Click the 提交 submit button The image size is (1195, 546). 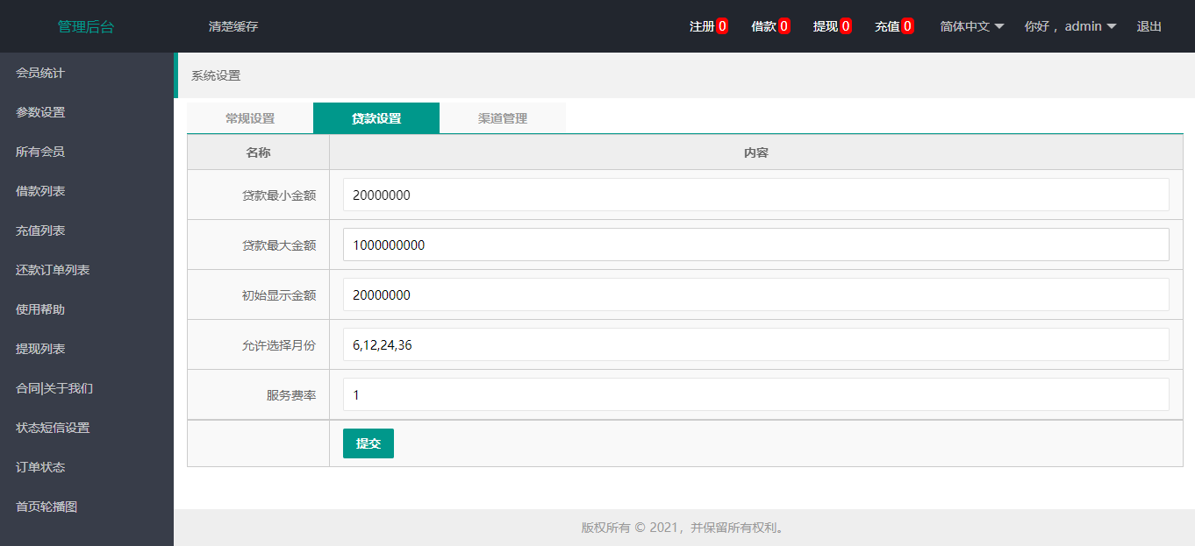coord(369,443)
